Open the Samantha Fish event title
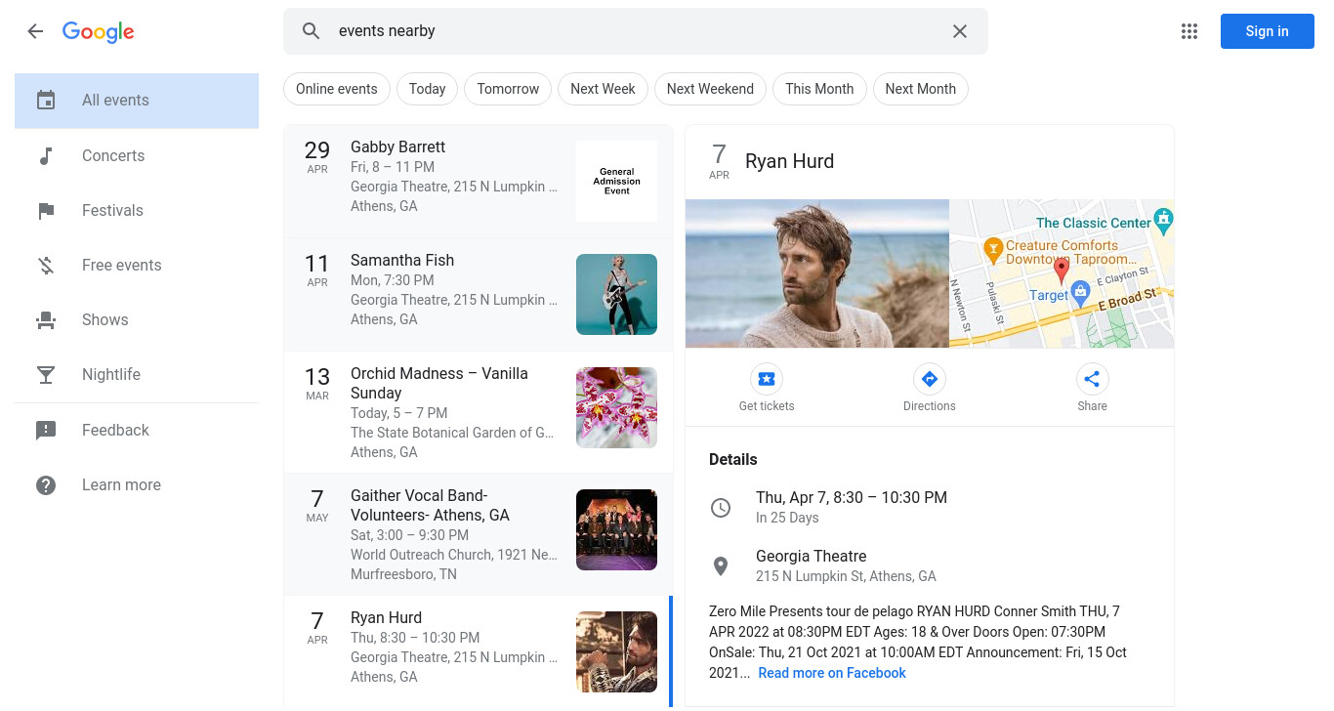This screenshot has height=711, width=1334. 402,260
